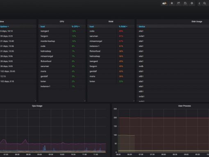Click helmsdeep host in CPU table

click(x=45, y=51)
